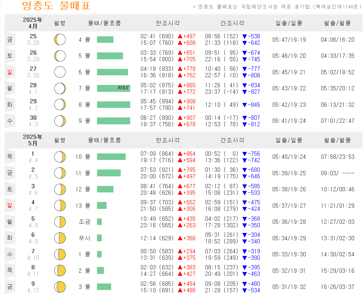The width and height of the screenshot is (364, 298).
Task: Click the sunrise/sunset value 05:47/19:19
Action: (289, 40)
